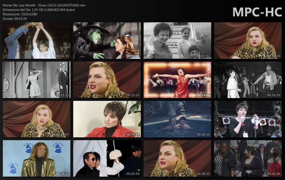
Task: Open the street crowd thumbnail at 00:41:06
Action: pos(248,159)
